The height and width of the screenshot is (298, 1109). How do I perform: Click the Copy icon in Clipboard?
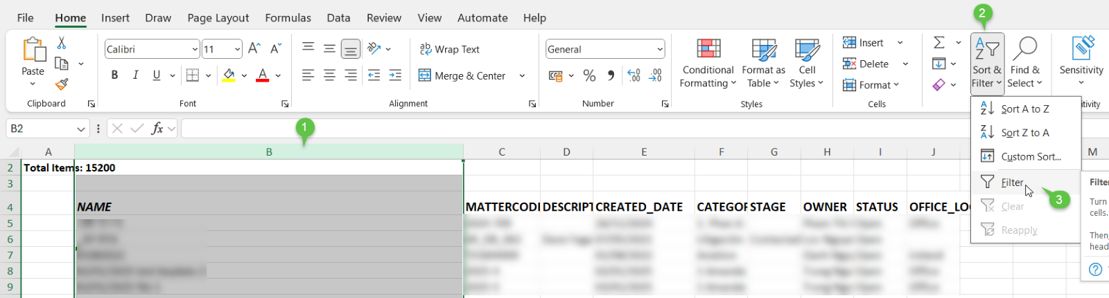click(62, 64)
